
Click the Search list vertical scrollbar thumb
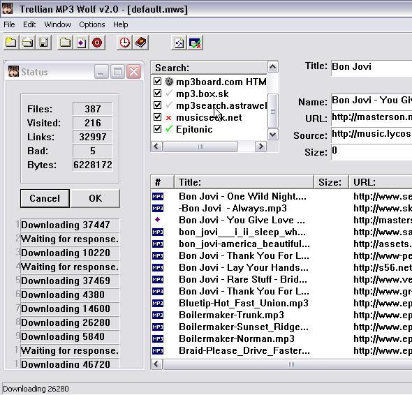[x=273, y=111]
